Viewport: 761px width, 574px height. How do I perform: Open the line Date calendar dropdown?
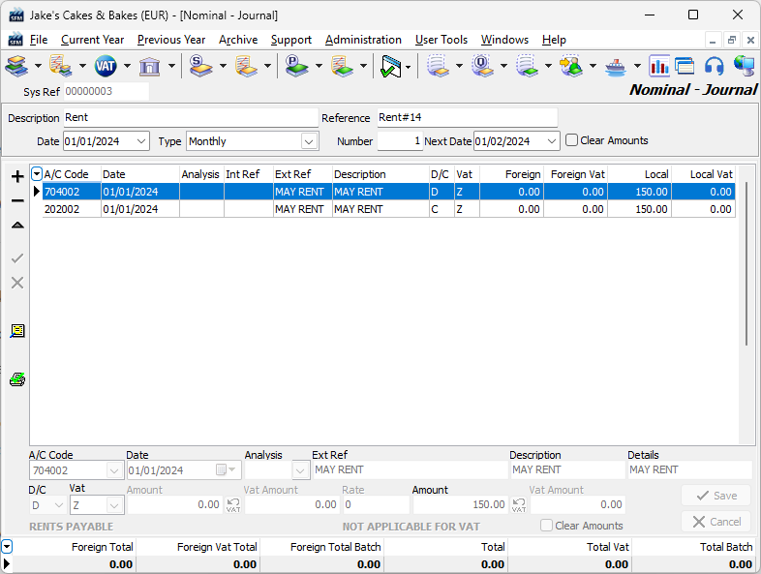(226, 469)
